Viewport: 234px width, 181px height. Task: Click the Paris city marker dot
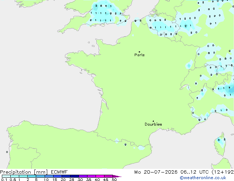[140, 52]
